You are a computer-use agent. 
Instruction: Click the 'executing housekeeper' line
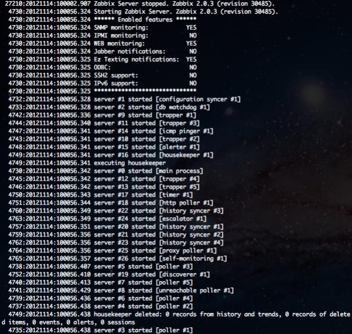point(87,163)
